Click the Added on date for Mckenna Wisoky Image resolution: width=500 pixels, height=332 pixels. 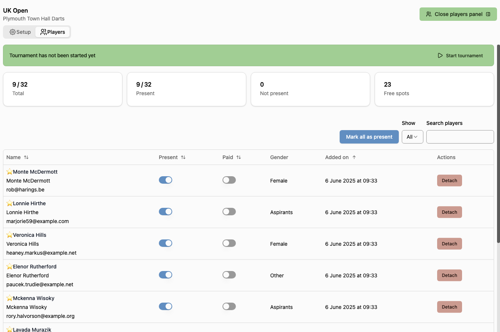351,307
